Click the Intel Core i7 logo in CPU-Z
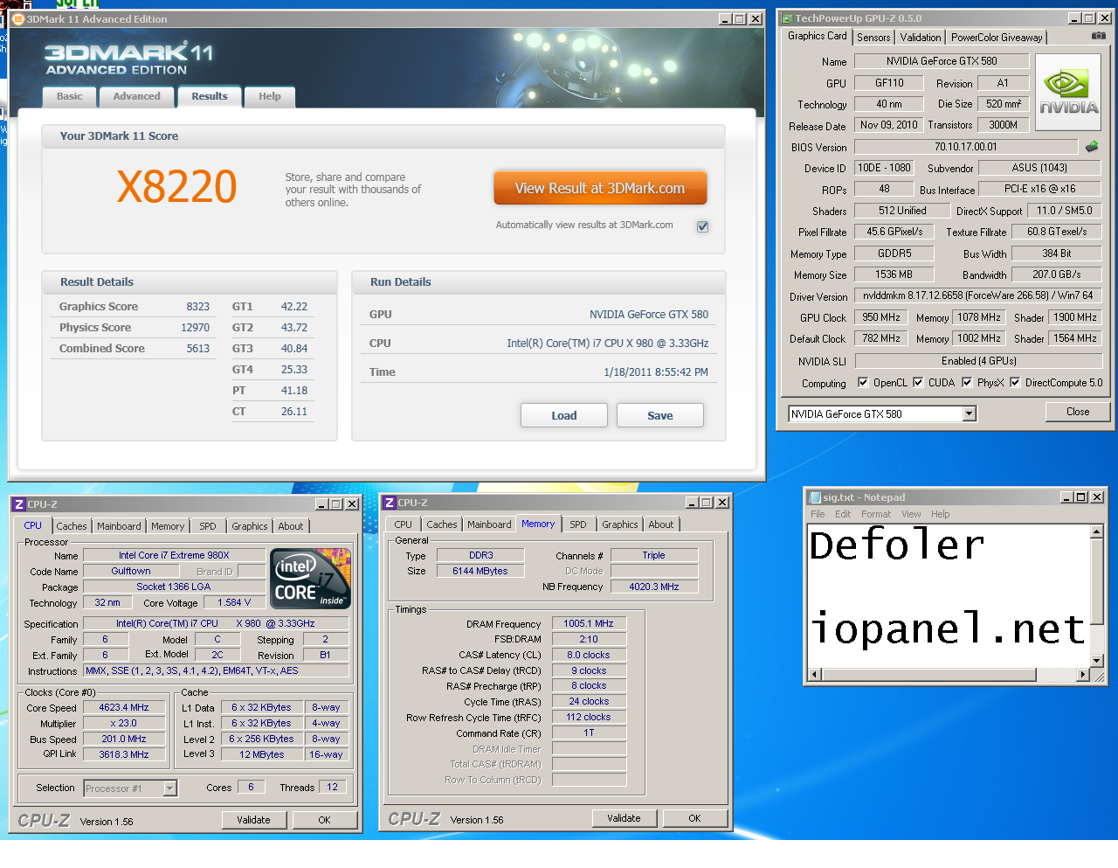The width and height of the screenshot is (1118, 868). tap(311, 578)
